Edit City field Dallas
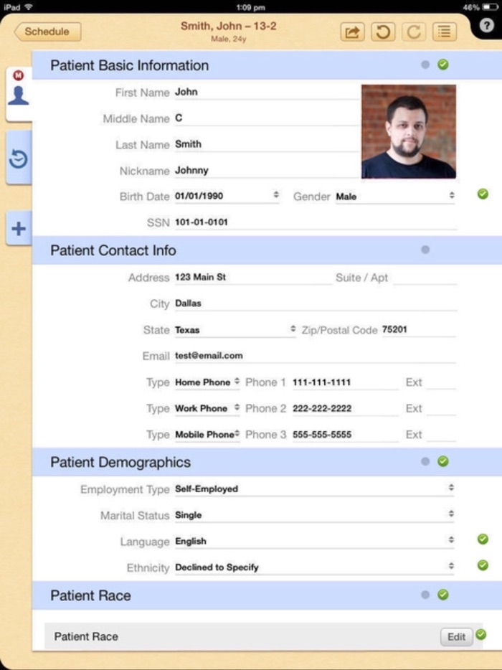This screenshot has height=670, width=502. pos(316,303)
